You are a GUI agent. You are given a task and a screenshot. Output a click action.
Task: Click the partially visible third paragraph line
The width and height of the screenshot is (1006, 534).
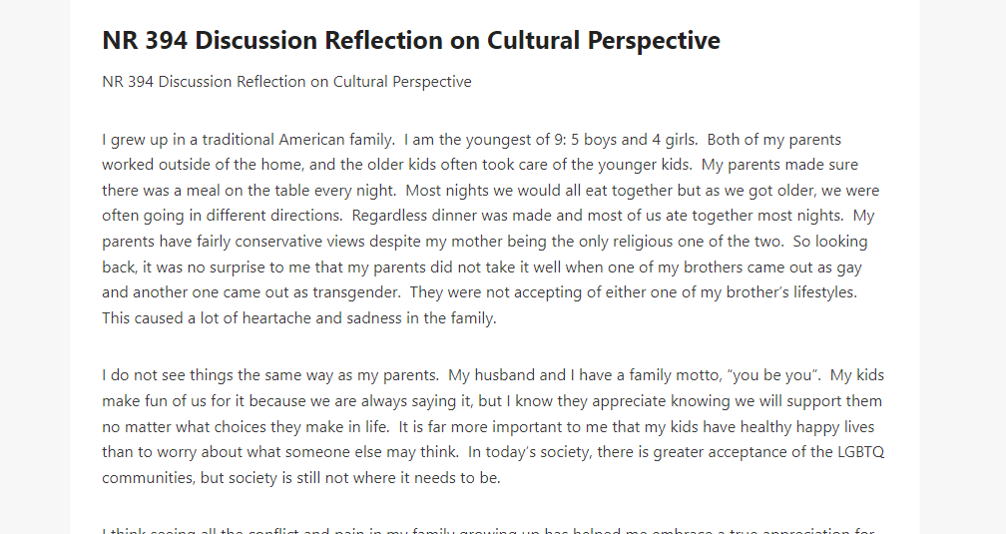pos(488,530)
